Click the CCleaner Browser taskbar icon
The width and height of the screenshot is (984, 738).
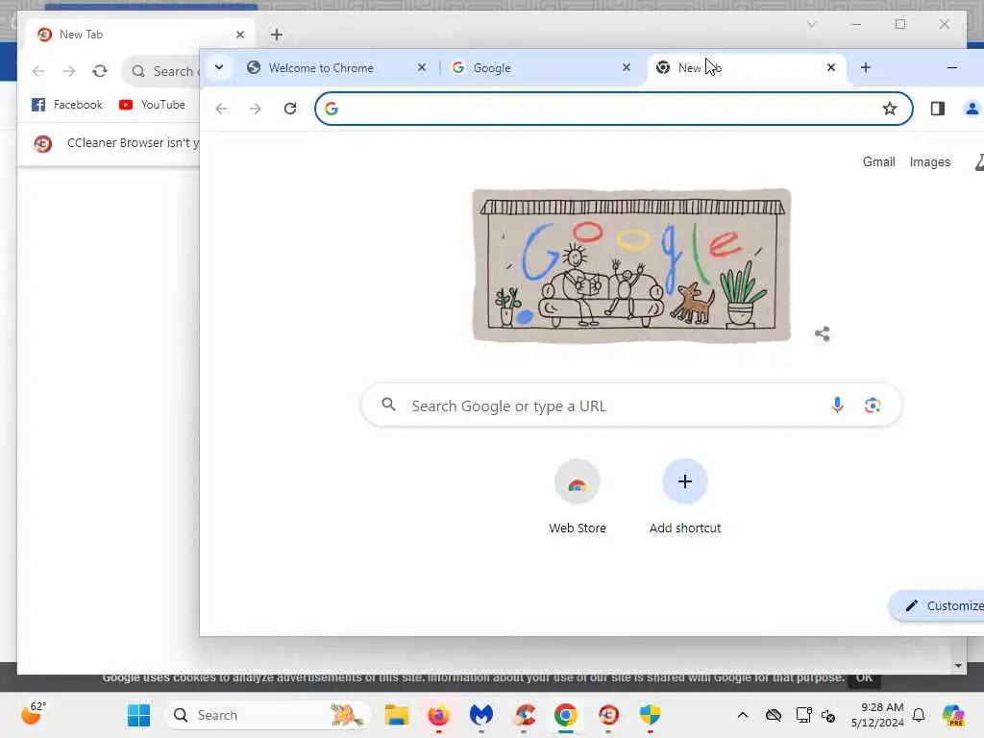pos(608,715)
